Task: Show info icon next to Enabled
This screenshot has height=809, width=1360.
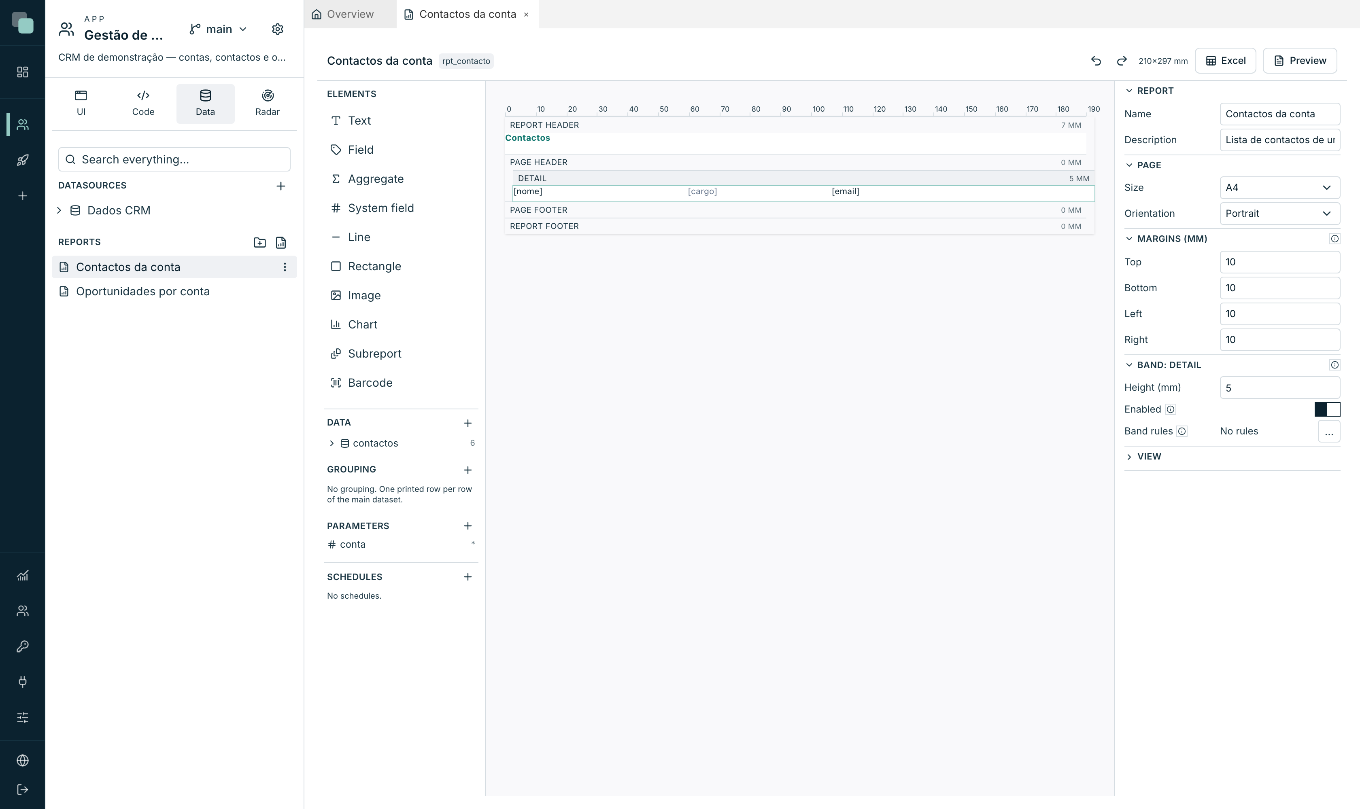Action: coord(1170,409)
